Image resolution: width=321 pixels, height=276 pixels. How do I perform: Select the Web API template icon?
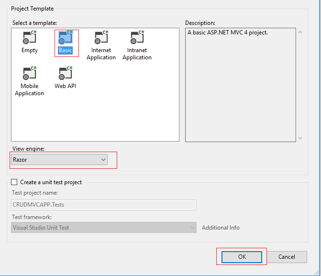(x=65, y=74)
